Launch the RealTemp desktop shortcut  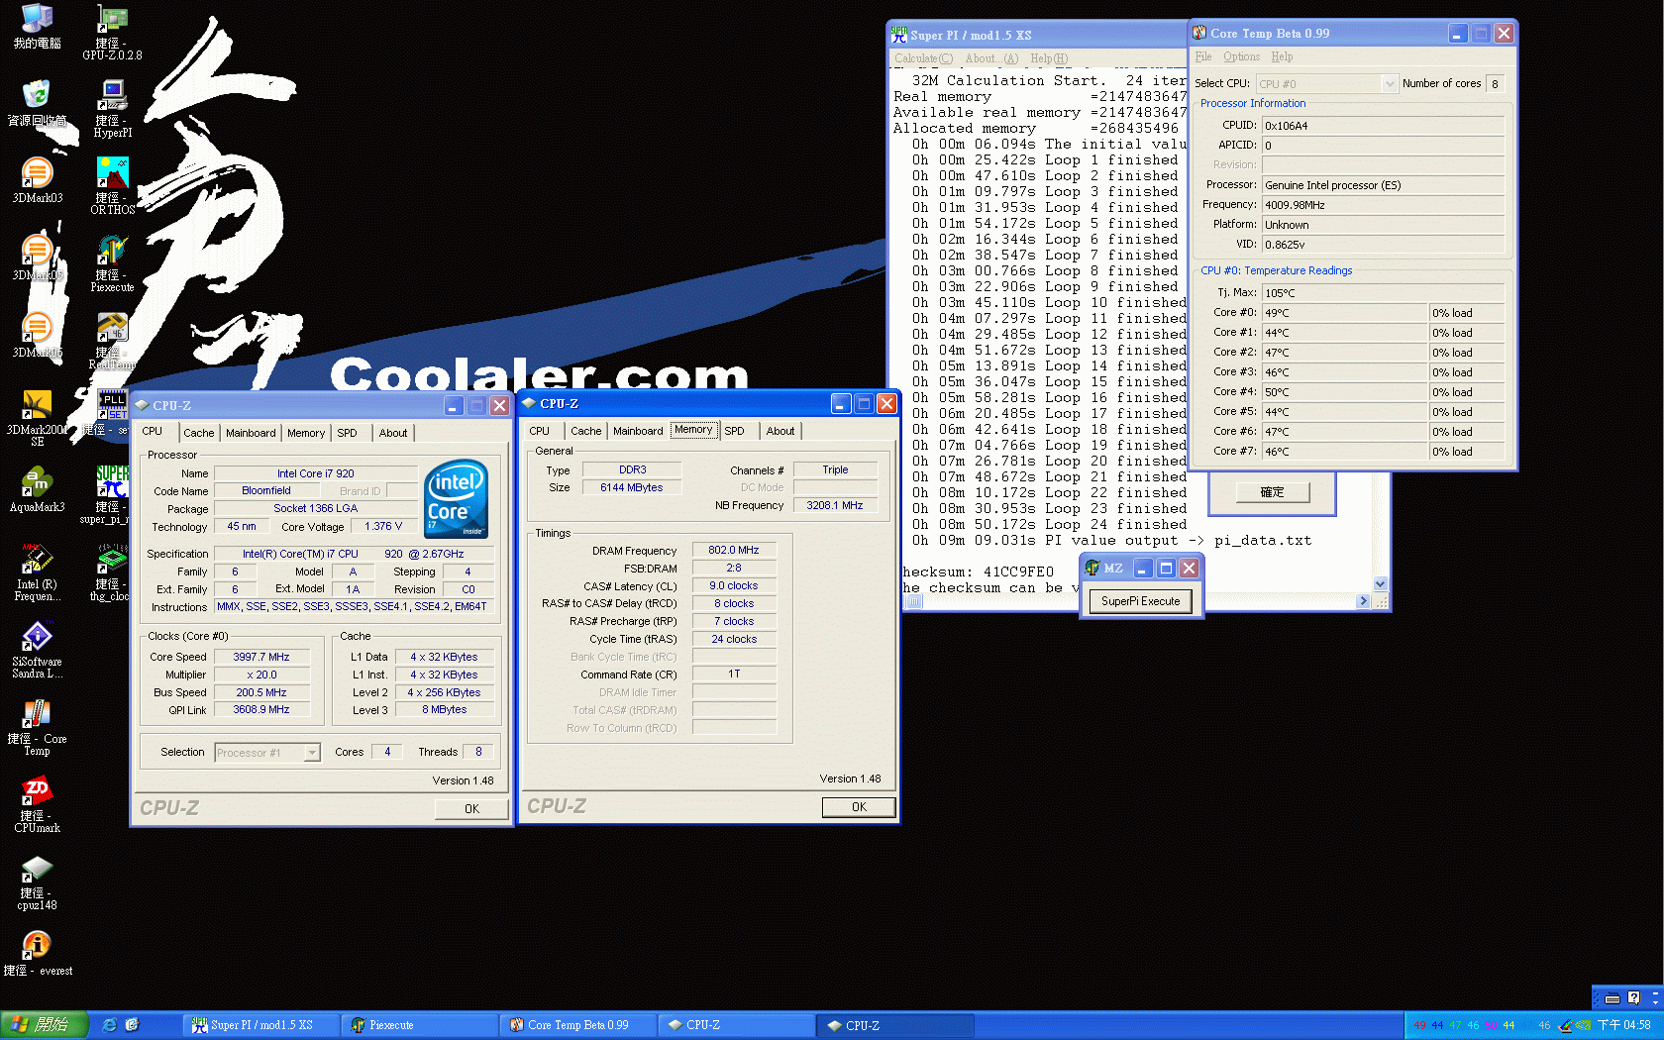(x=112, y=341)
